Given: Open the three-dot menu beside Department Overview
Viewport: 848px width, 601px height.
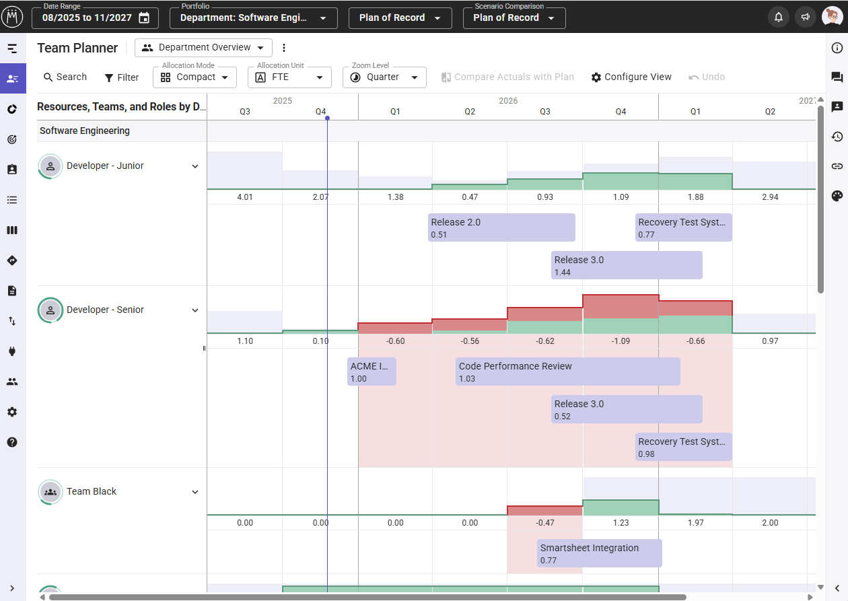Looking at the screenshot, I should coord(283,48).
